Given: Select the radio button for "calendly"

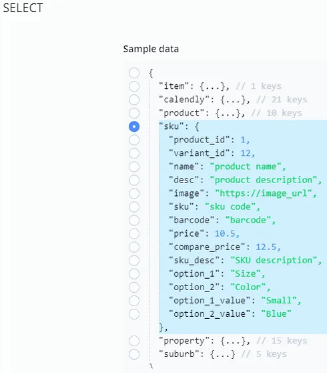Looking at the screenshot, I should (134, 100).
